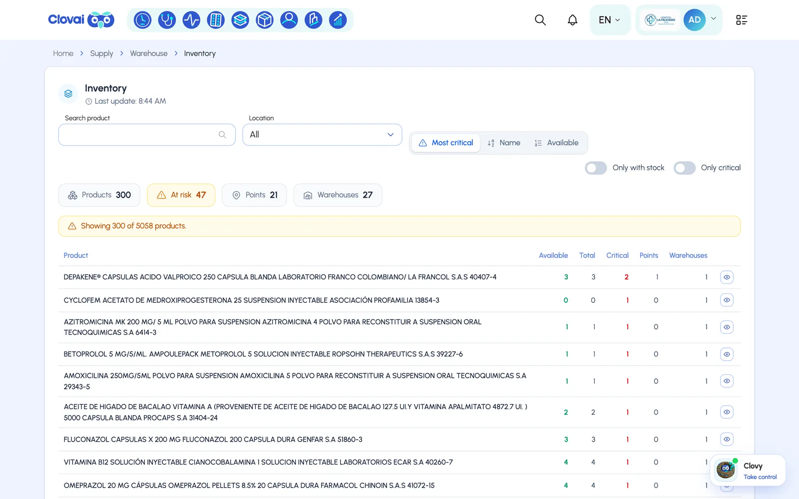Click the search magnifier in header
799x499 pixels.
540,20
